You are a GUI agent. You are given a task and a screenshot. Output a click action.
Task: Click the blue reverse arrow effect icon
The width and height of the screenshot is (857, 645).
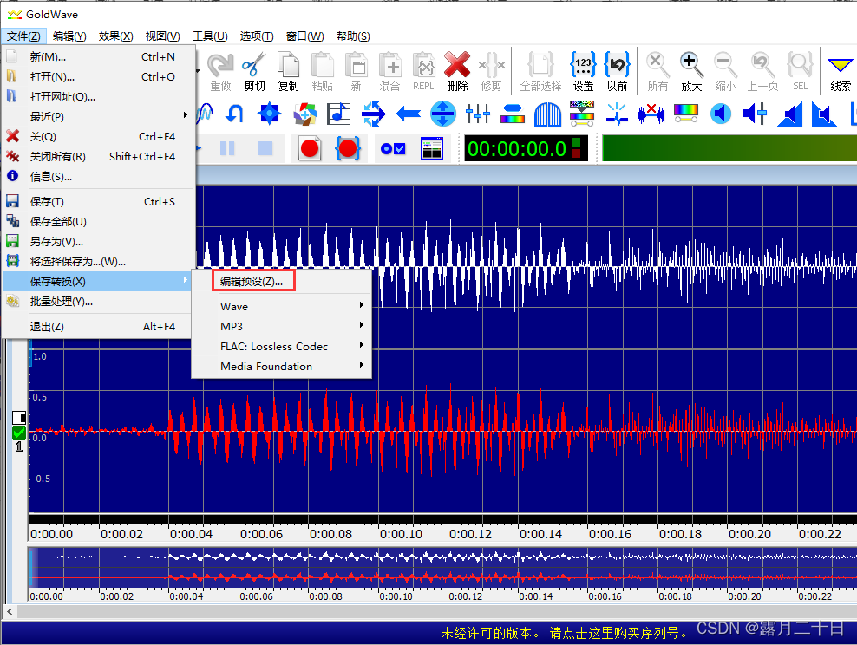coord(409,114)
